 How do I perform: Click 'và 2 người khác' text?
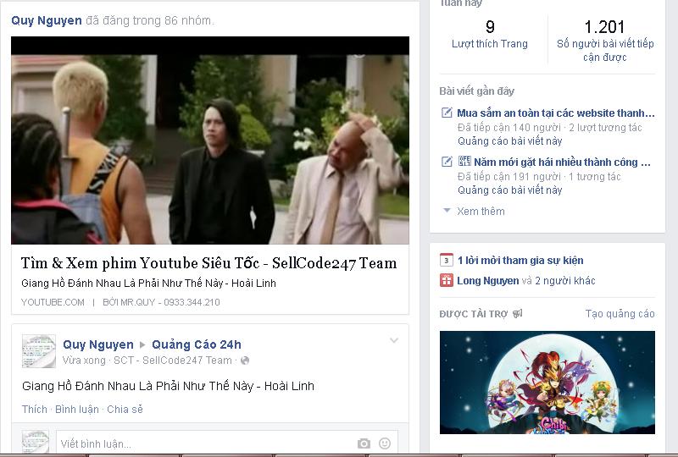point(559,281)
